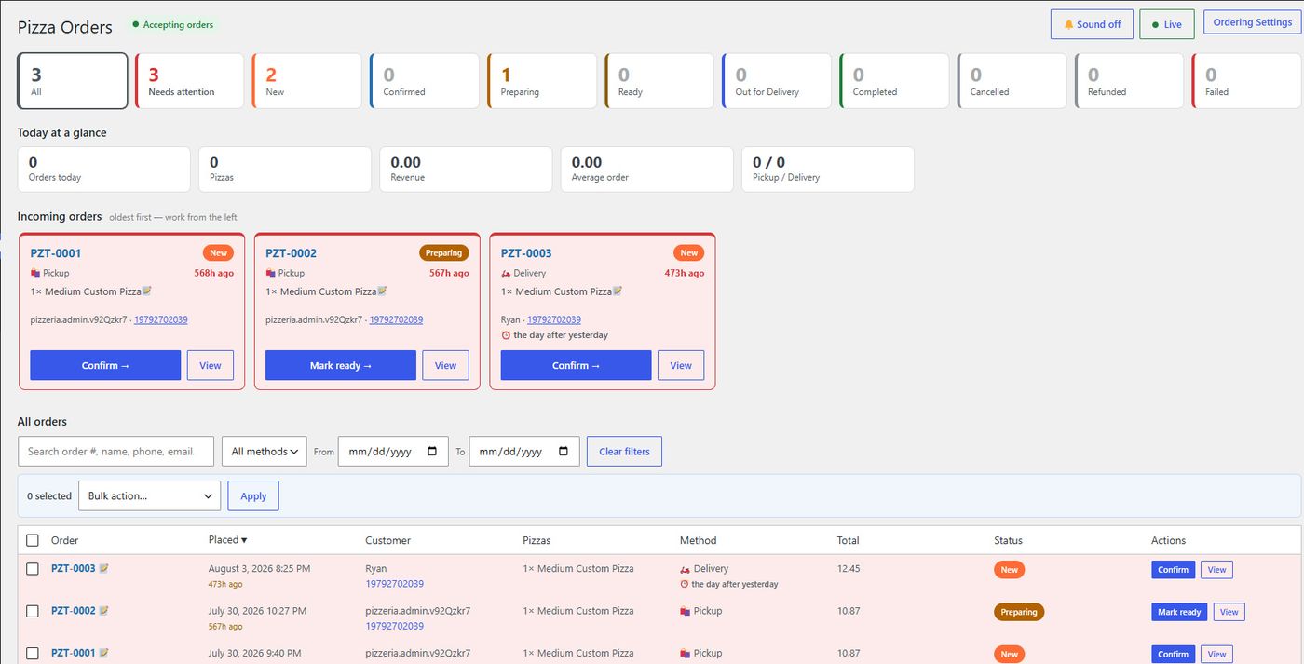This screenshot has height=664, width=1304.
Task: Click the note icon on PZT-0003 card pizza
Action: (x=618, y=291)
